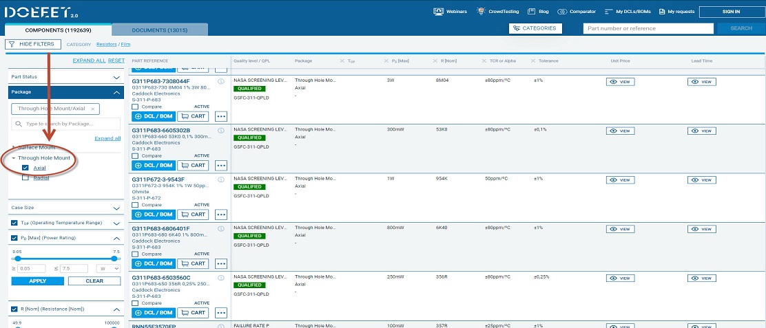Open the Categories menu button

click(x=535, y=28)
